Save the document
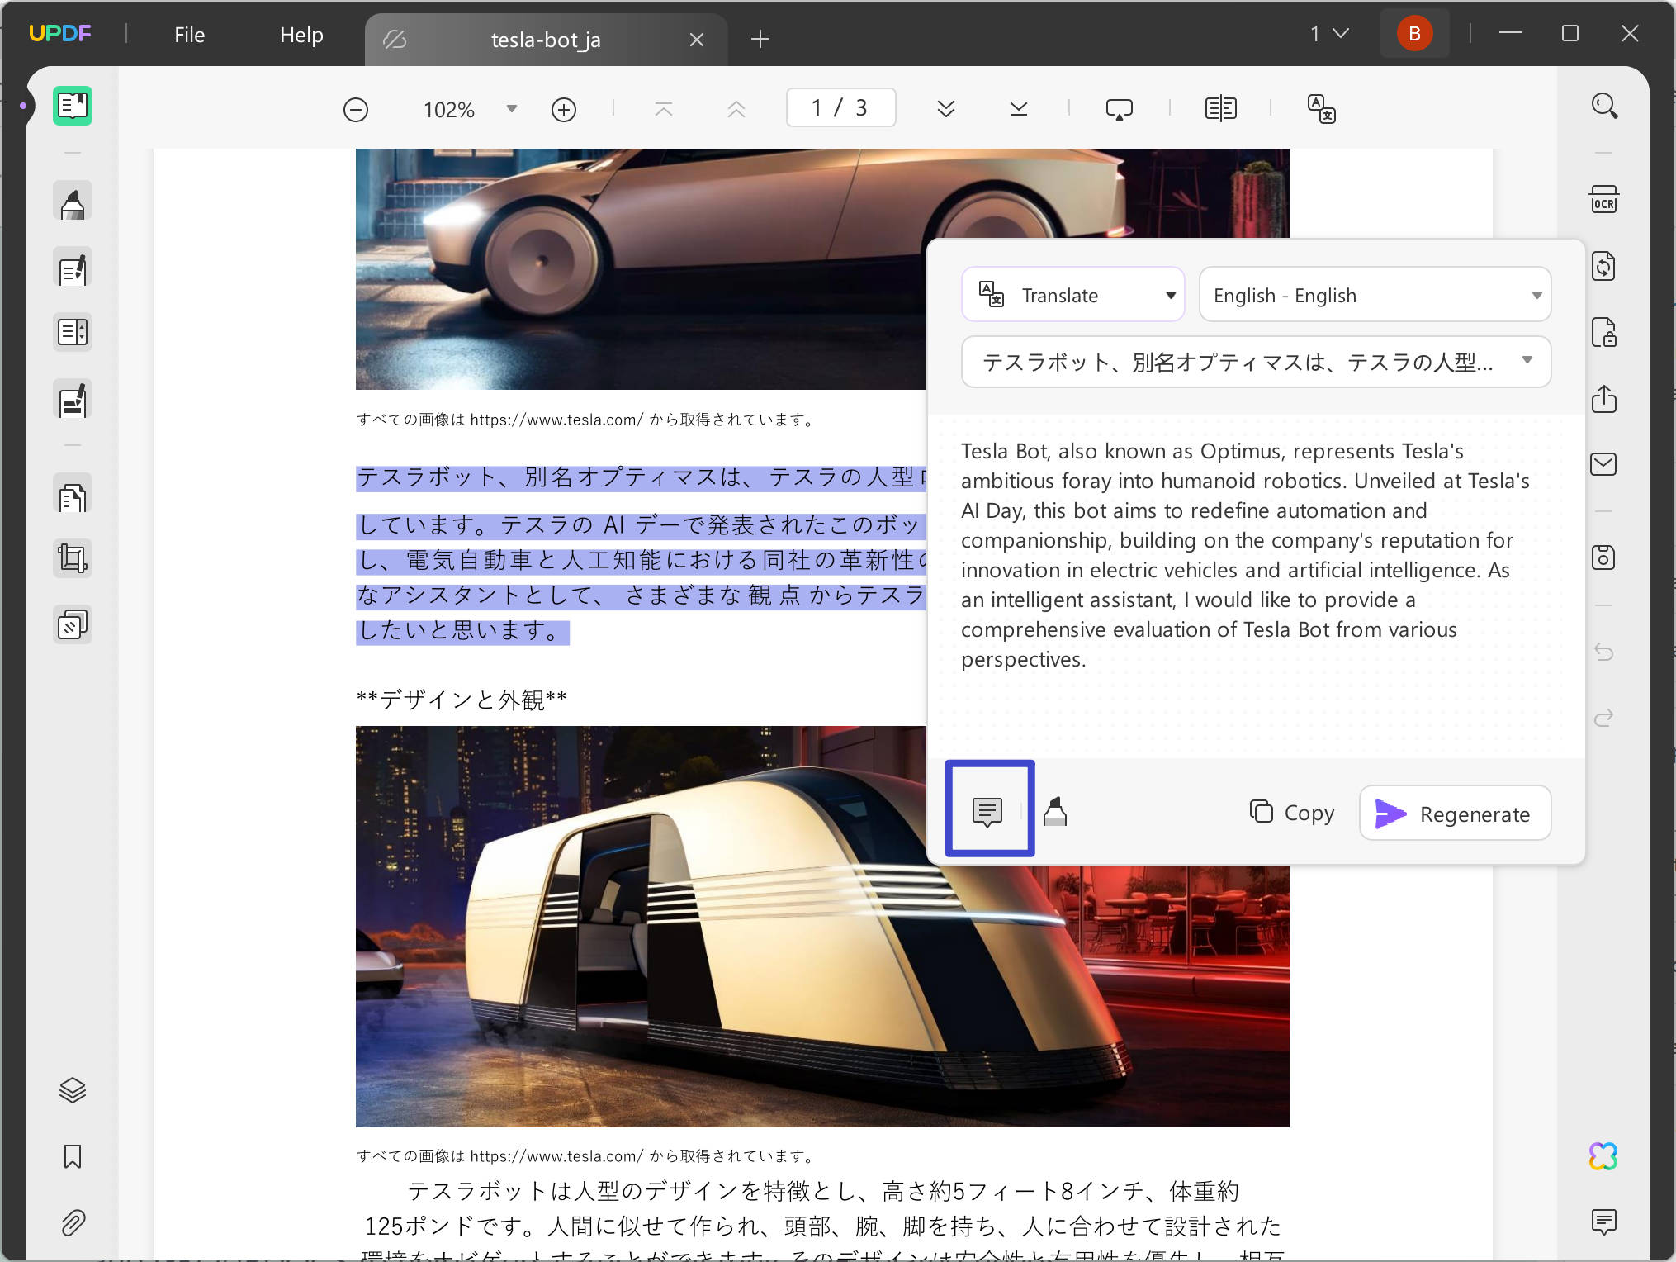Viewport: 1676px width, 1262px height. pos(1605,557)
